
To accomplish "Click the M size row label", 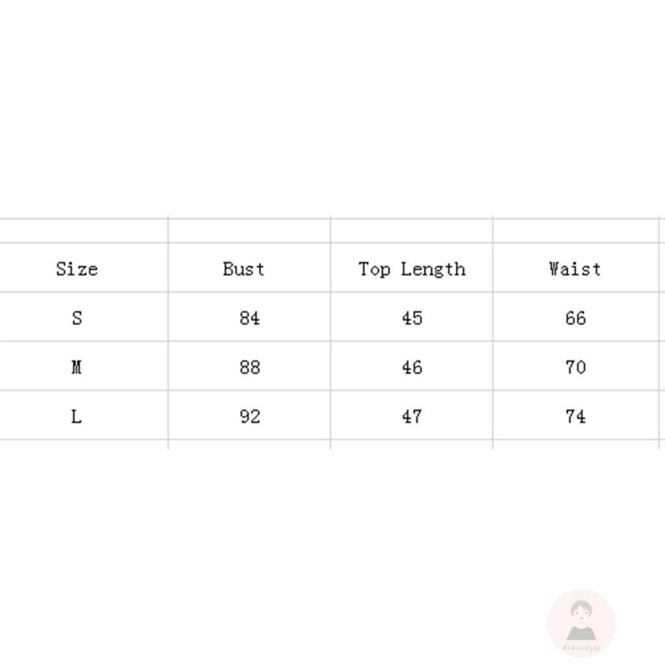I will pyautogui.click(x=77, y=367).
